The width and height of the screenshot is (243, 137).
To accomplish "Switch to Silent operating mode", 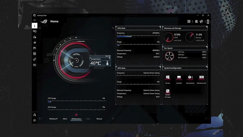I will pyautogui.click(x=65, y=119).
